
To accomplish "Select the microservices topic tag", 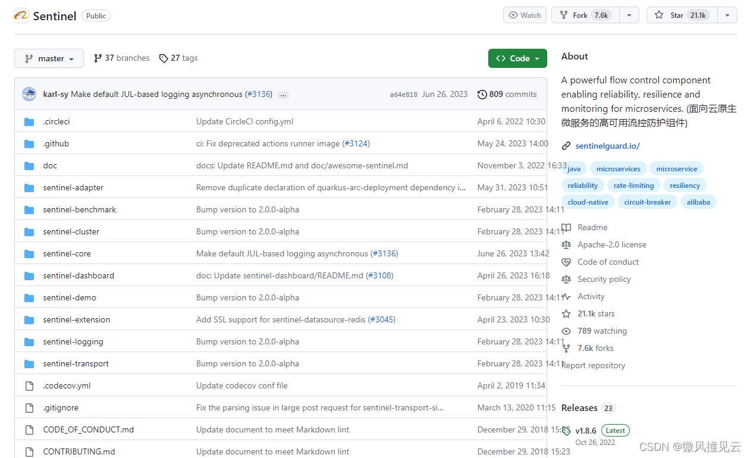I will click(619, 169).
